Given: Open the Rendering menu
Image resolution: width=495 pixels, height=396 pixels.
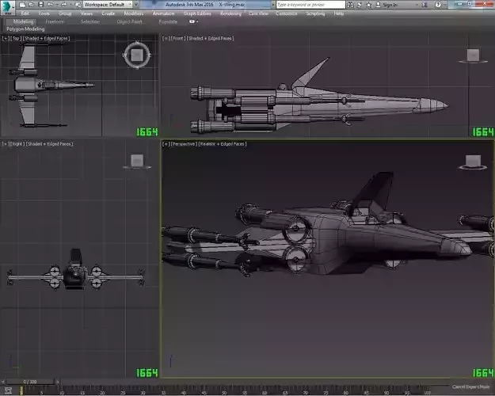Looking at the screenshot, I should pos(230,13).
